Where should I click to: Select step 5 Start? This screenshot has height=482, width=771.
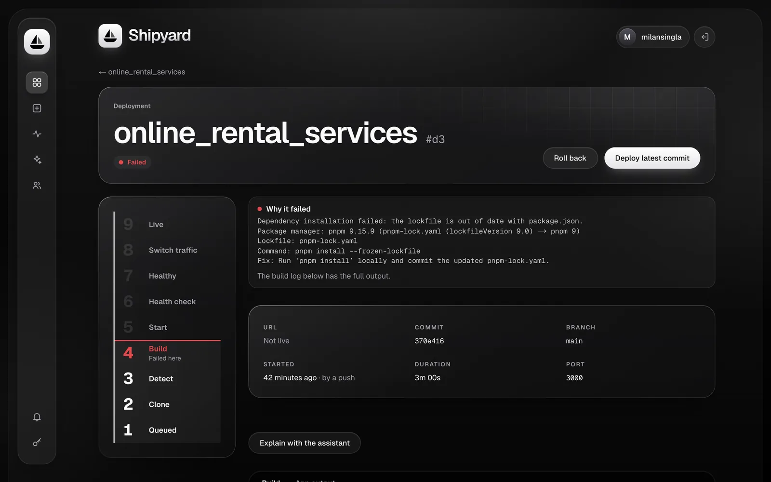167,327
